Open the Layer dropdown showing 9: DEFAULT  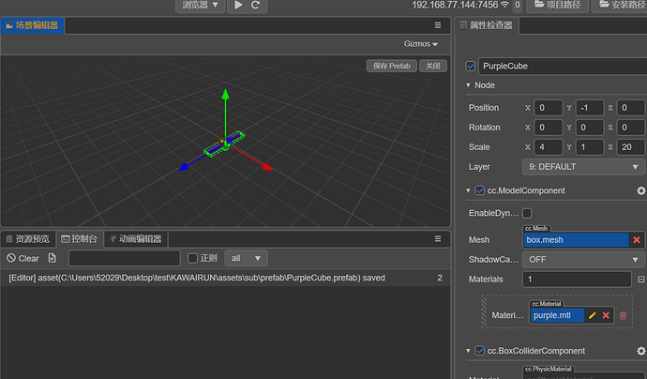tap(583, 167)
